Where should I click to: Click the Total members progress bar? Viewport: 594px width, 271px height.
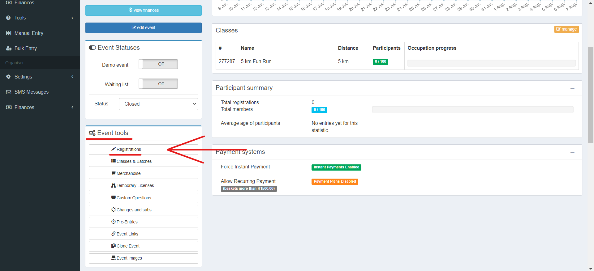tap(473, 110)
